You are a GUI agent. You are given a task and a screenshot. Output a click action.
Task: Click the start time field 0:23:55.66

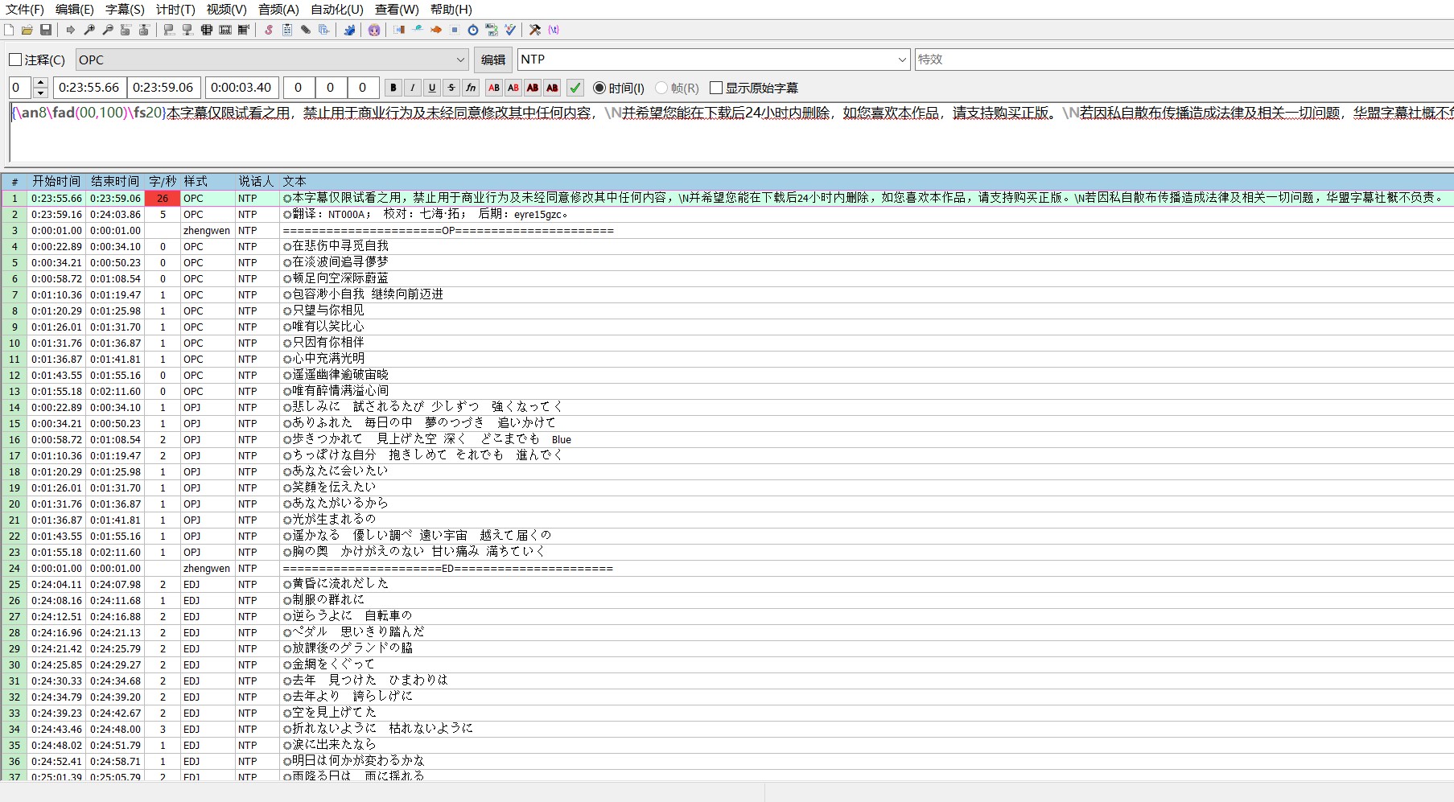(89, 88)
